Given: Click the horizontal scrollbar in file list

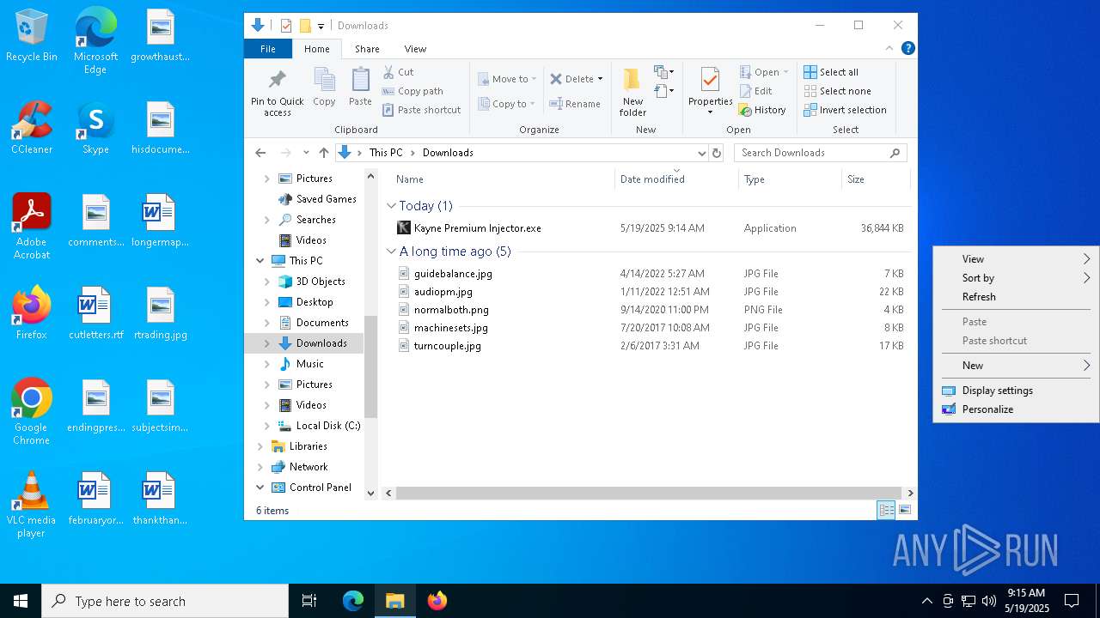Looking at the screenshot, I should (x=649, y=494).
